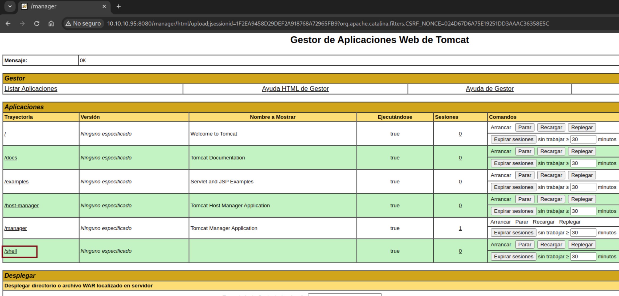Undeploy /shell with Replegar button
The image size is (619, 296).
tap(582, 245)
